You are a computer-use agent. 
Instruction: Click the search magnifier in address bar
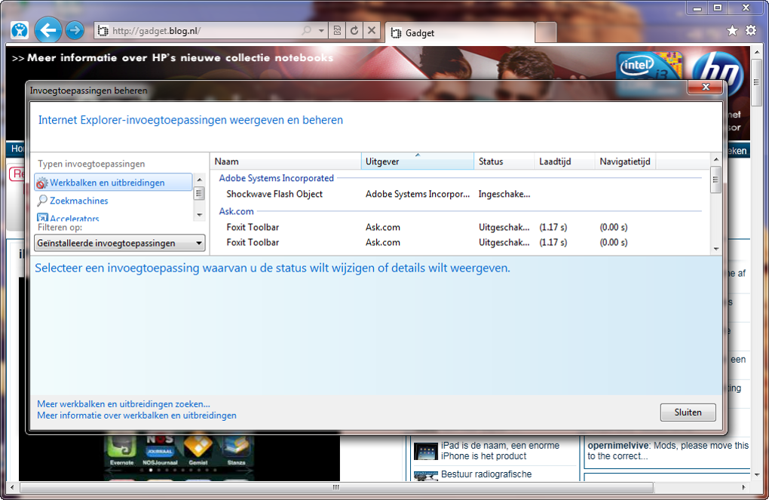click(x=307, y=30)
